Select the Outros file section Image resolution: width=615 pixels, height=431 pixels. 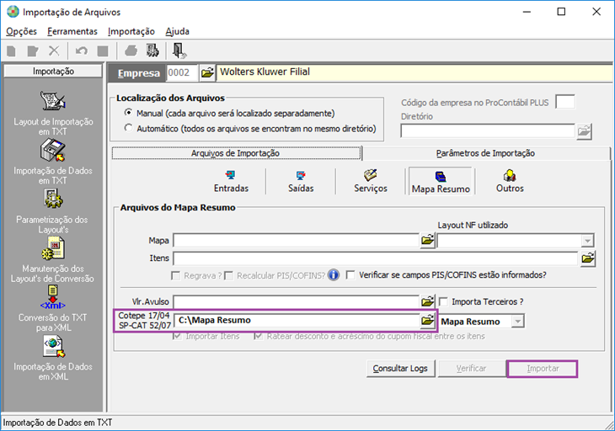click(510, 181)
